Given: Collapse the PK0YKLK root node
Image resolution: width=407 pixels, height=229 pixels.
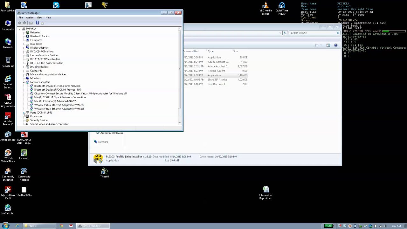Looking at the screenshot, I should pos(20,29).
